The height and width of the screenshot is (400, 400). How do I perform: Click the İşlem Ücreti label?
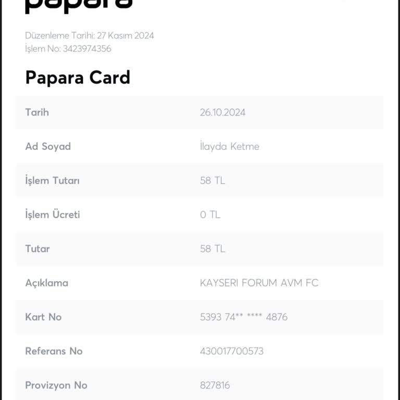[x=53, y=215]
